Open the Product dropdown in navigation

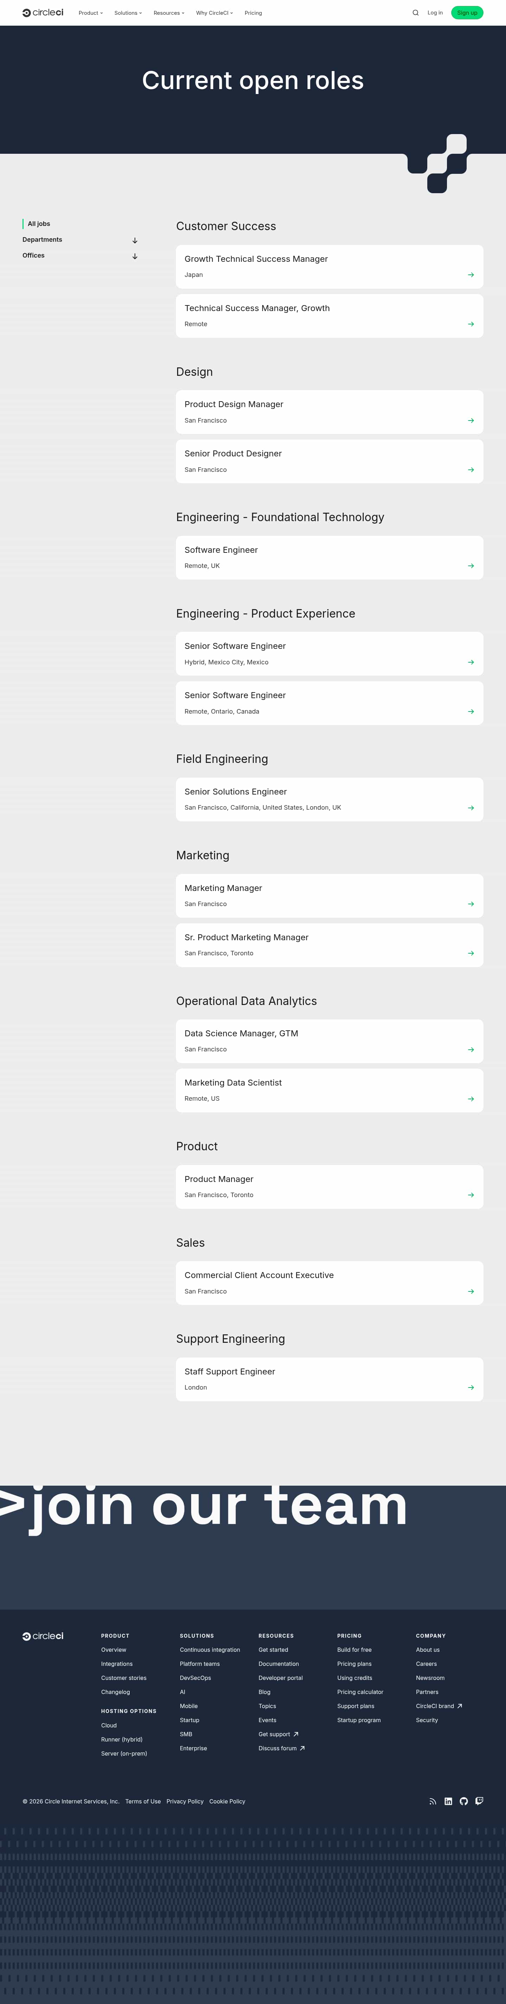pos(90,13)
